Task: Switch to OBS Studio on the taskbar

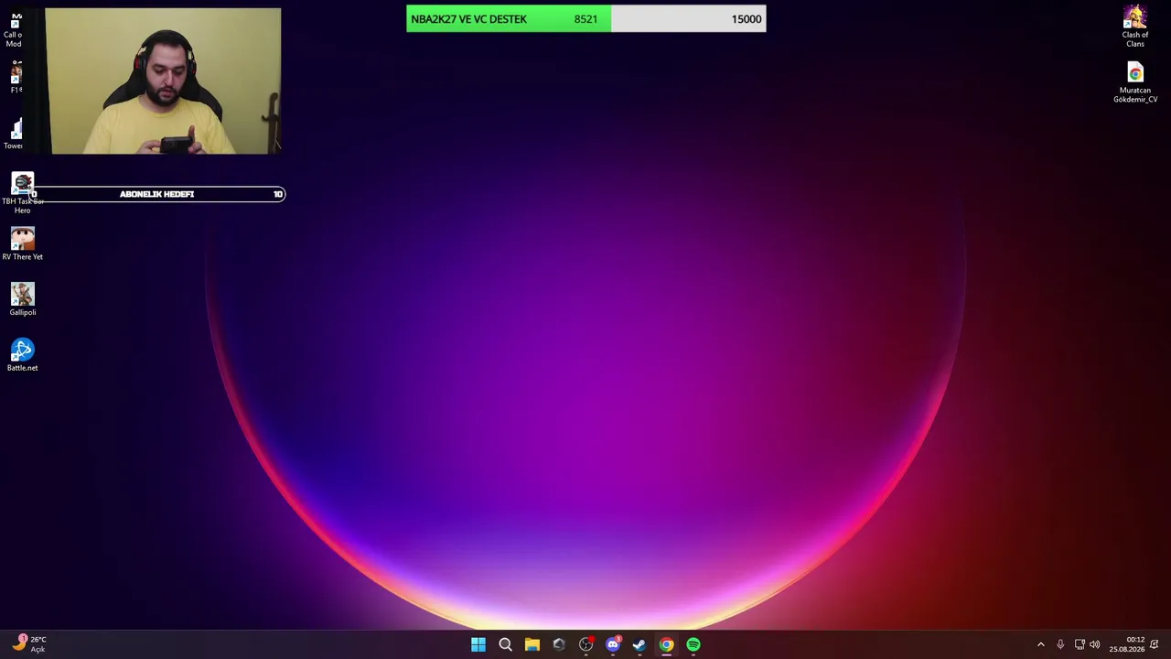Action: click(586, 644)
